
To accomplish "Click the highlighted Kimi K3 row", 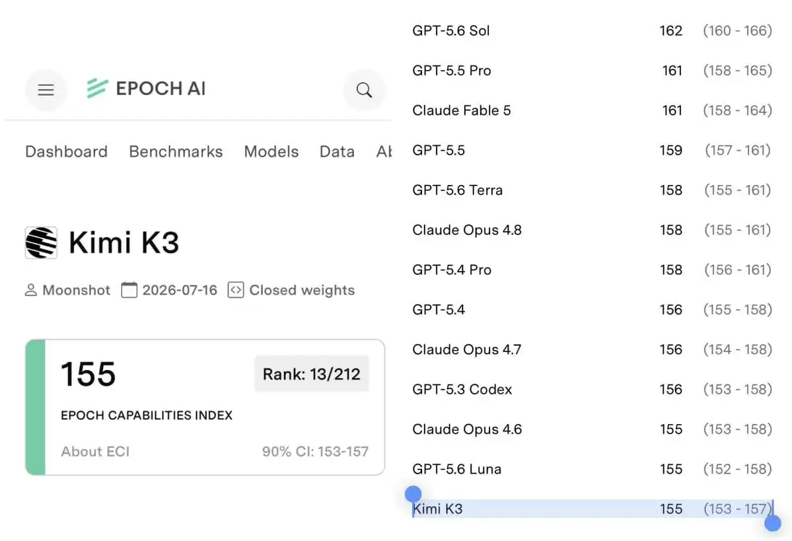I will click(x=592, y=509).
